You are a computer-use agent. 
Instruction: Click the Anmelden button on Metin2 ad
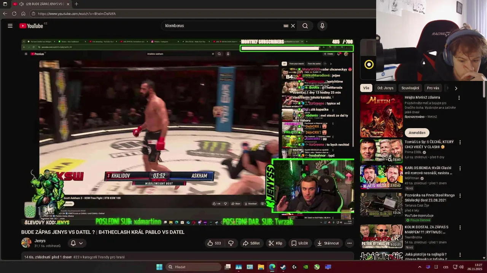[417, 133]
